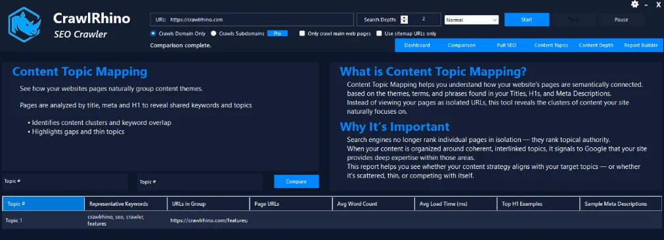This screenshot has width=664, height=240.
Task: Click Top H1 Examples column header
Action: pos(539,204)
